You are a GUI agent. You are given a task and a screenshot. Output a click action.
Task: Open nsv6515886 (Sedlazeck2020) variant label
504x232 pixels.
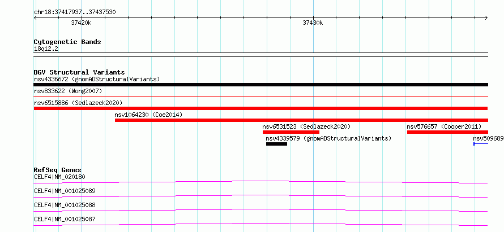(78, 103)
